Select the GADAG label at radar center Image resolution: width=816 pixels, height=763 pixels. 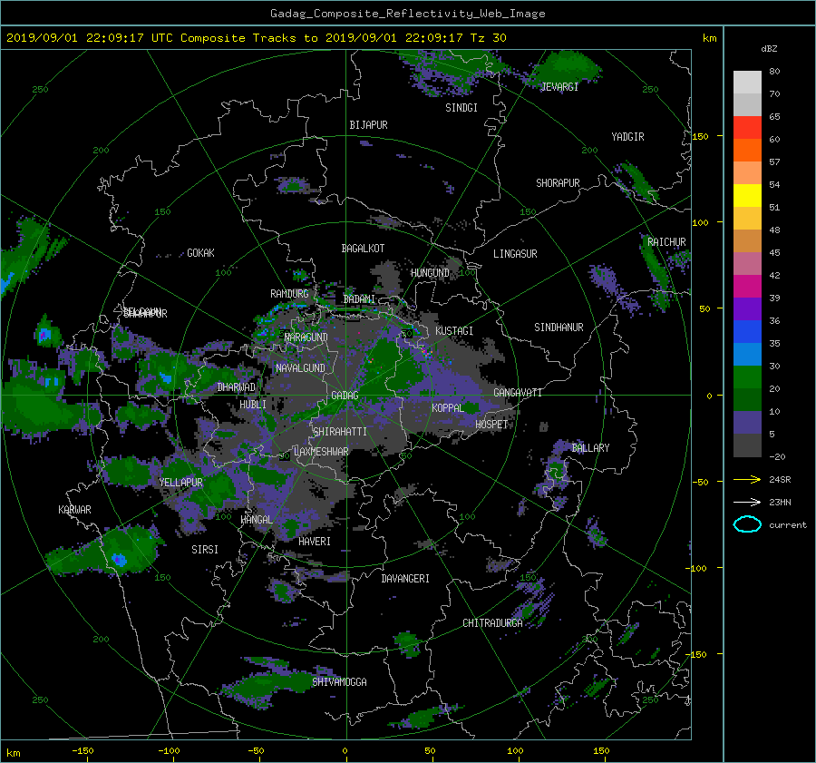point(345,396)
